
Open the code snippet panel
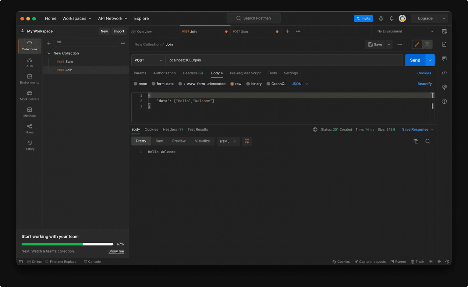click(444, 73)
